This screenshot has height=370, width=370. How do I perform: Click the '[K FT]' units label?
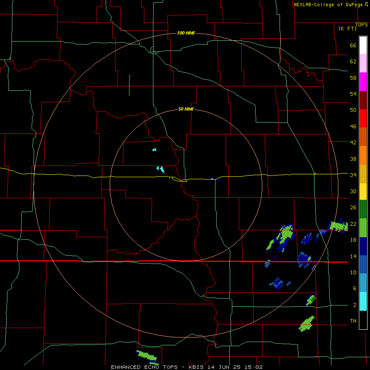347,28
